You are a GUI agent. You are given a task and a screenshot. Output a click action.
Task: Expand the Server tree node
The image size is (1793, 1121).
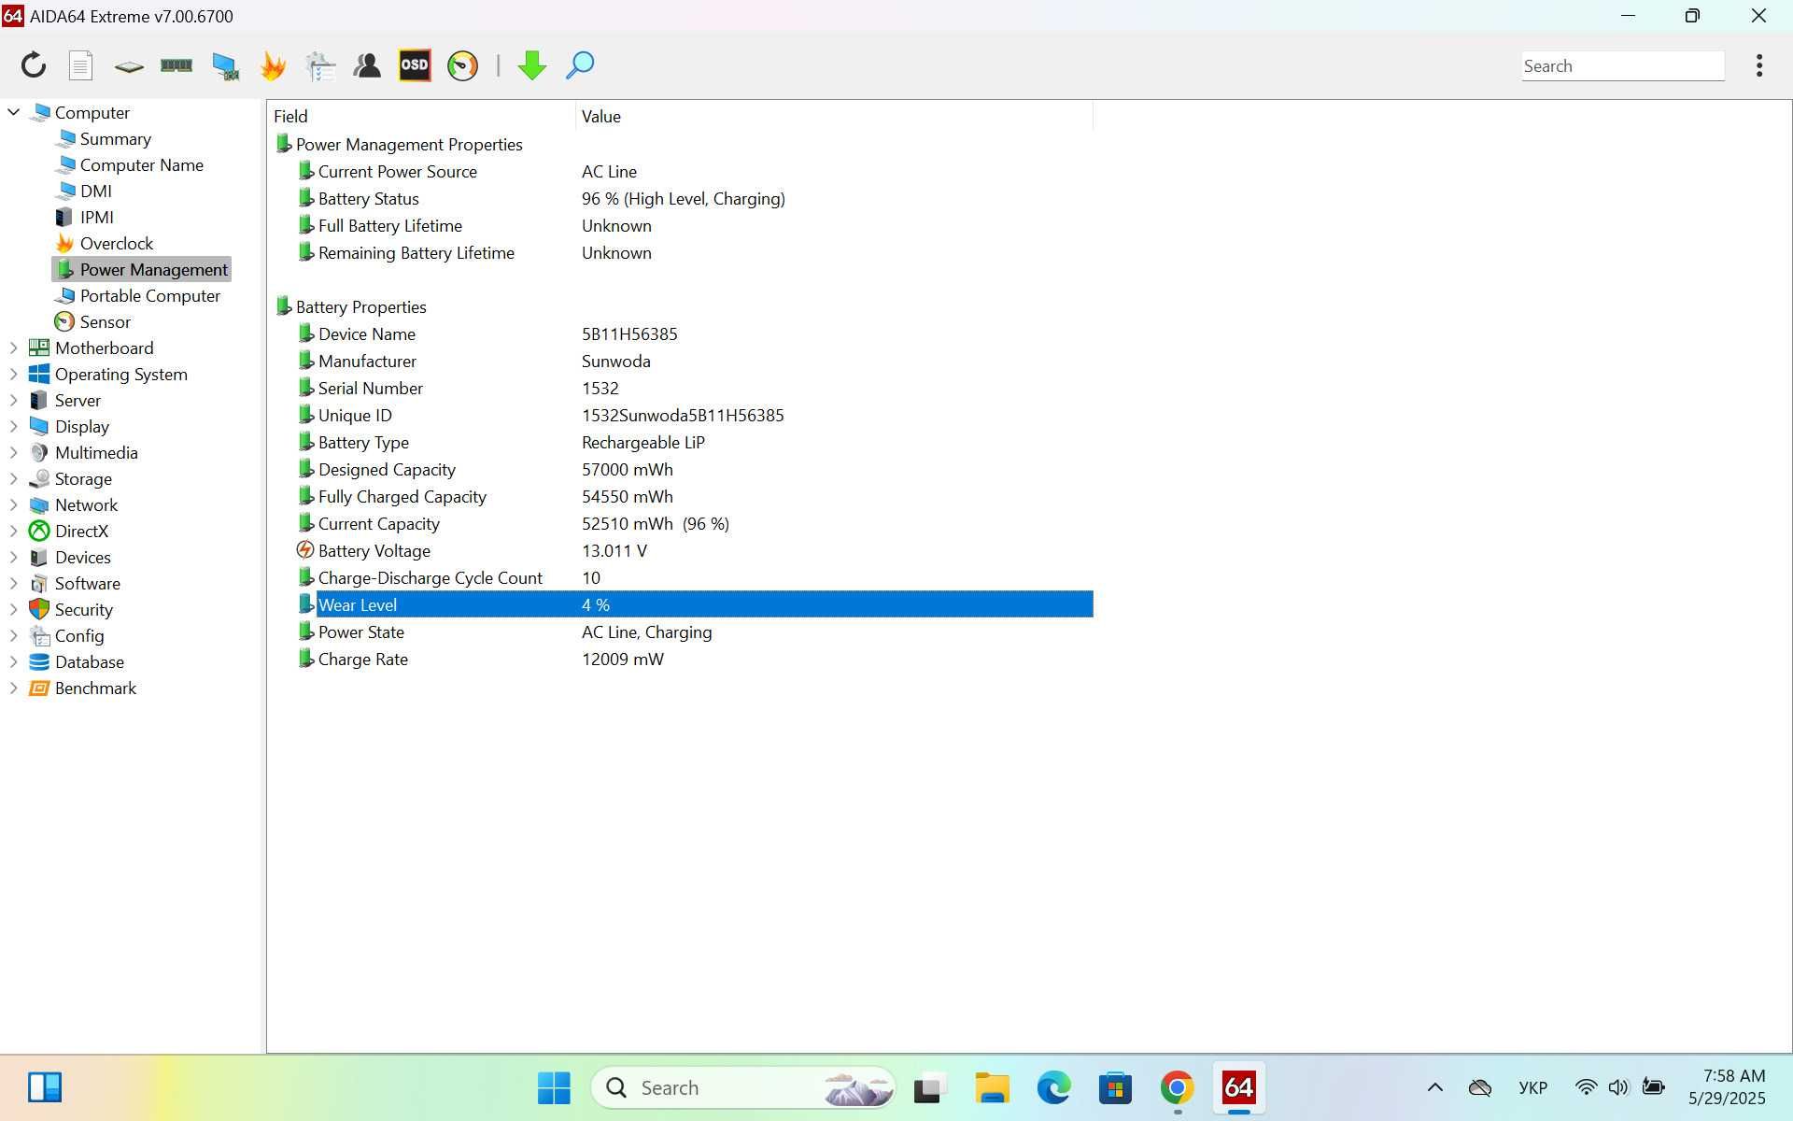tap(14, 400)
